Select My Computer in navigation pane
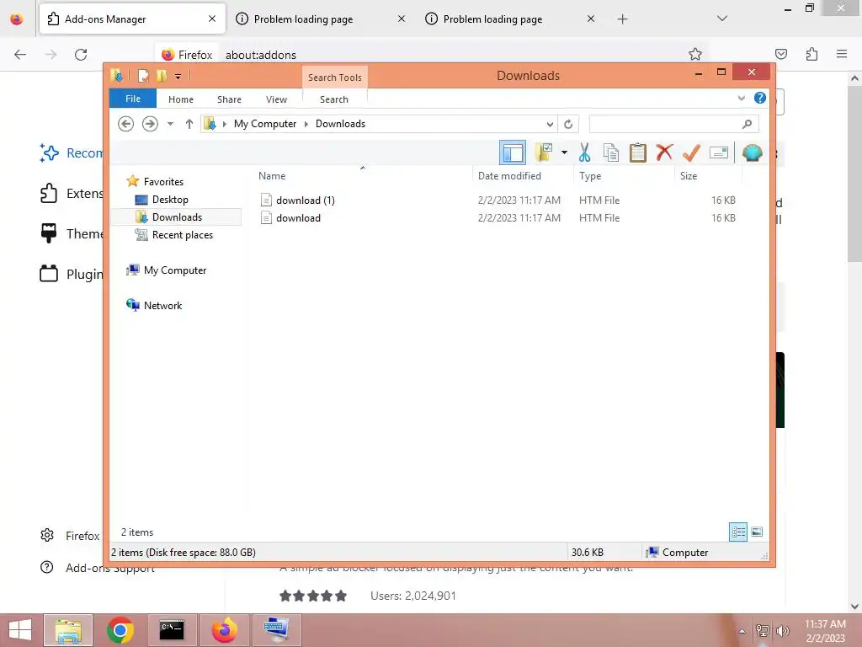 click(175, 270)
